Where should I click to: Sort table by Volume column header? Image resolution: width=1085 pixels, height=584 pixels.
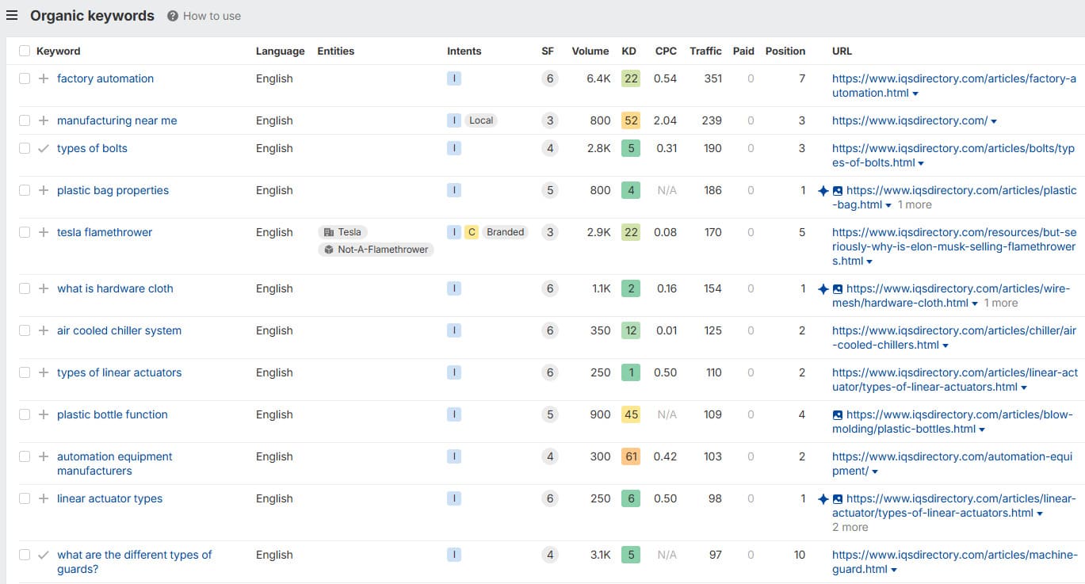pos(590,51)
